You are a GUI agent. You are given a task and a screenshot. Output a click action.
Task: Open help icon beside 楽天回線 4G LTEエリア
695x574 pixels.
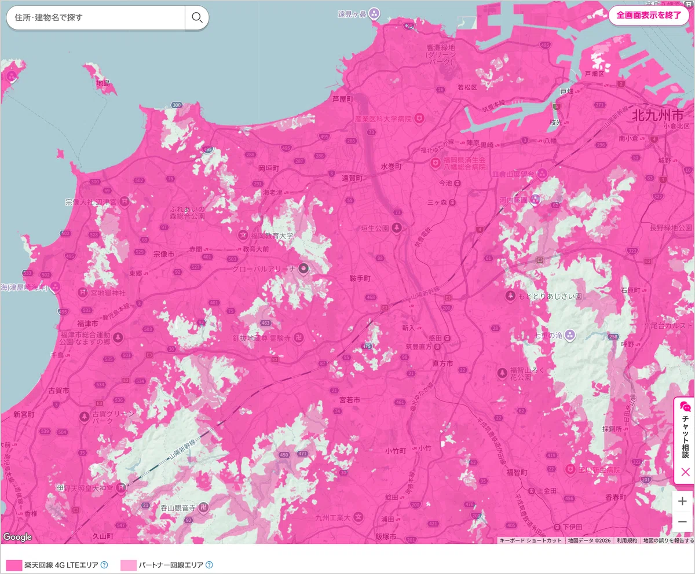(104, 565)
